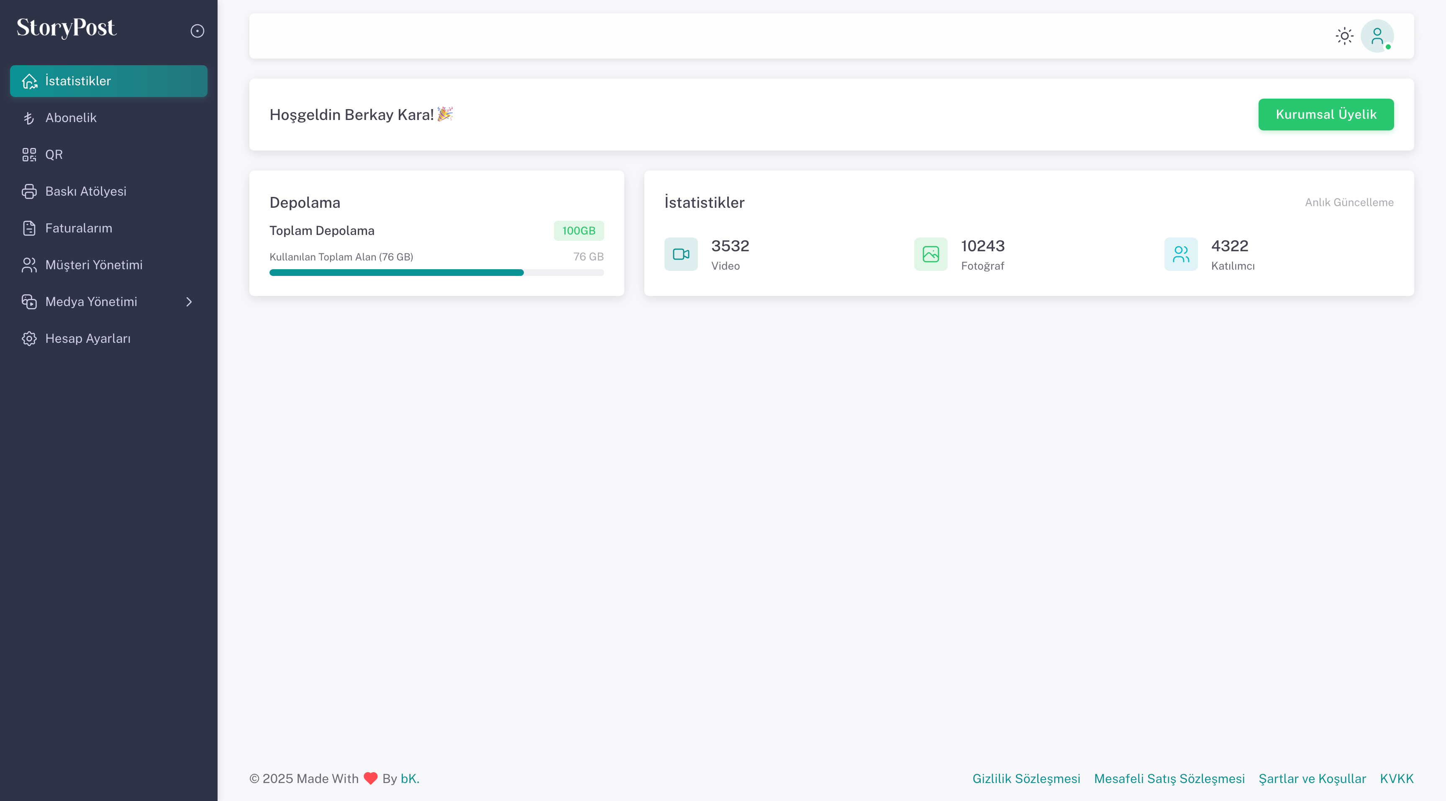Click the video camera statistics icon
This screenshot has height=801, width=1446.
point(681,254)
